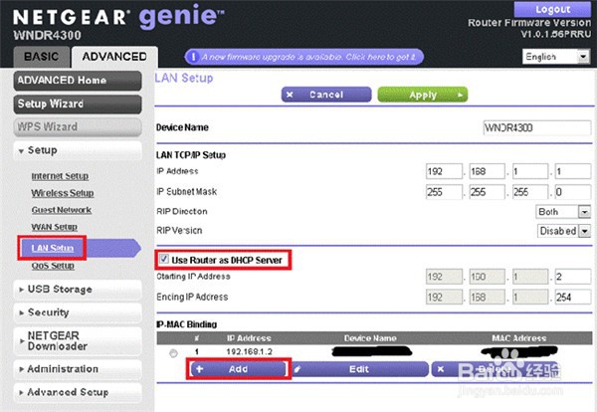This screenshot has height=412, width=597.
Task: Open the firmware upgrade available notification
Action: tap(304, 57)
